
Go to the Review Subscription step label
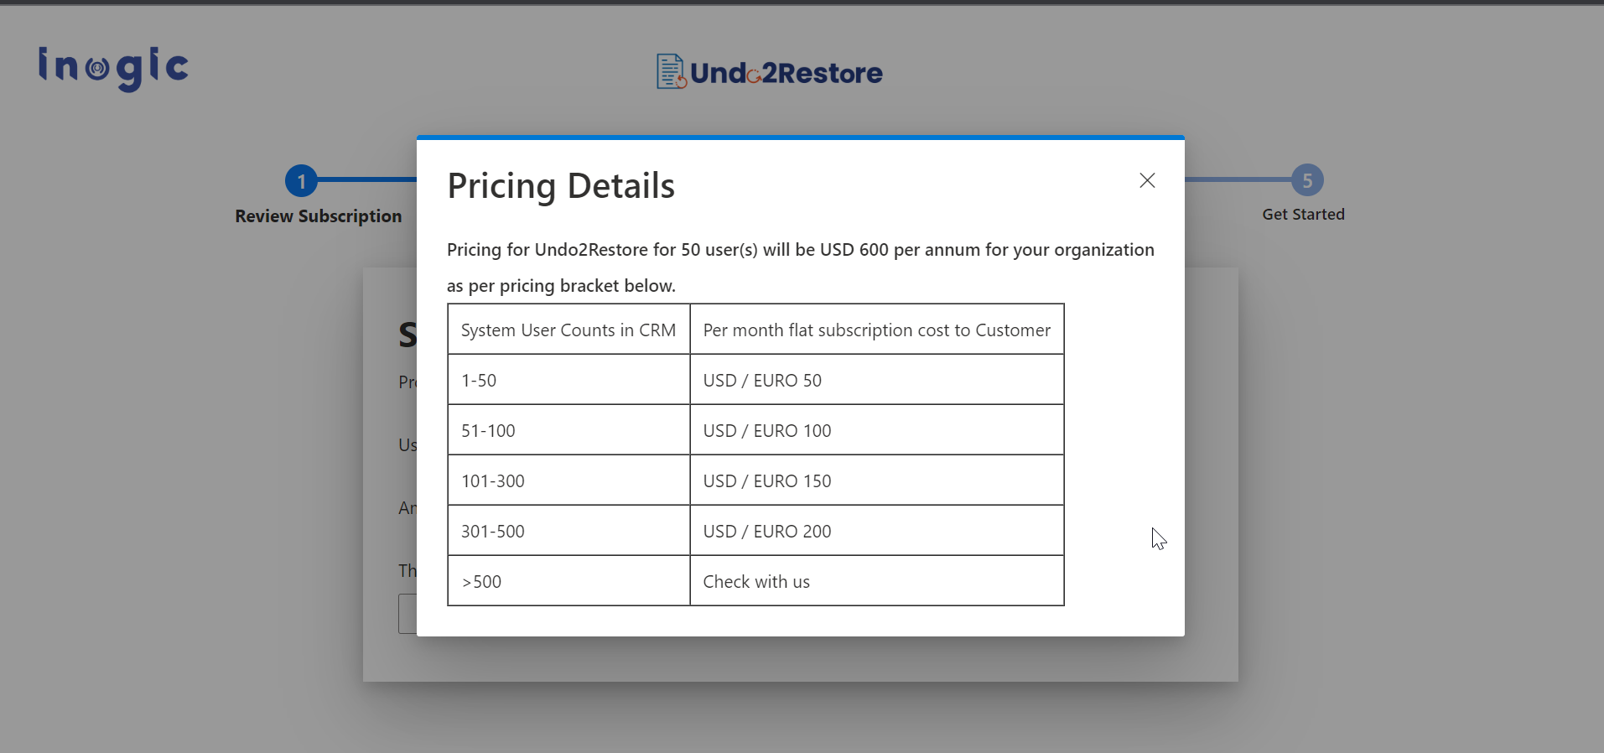(x=318, y=216)
